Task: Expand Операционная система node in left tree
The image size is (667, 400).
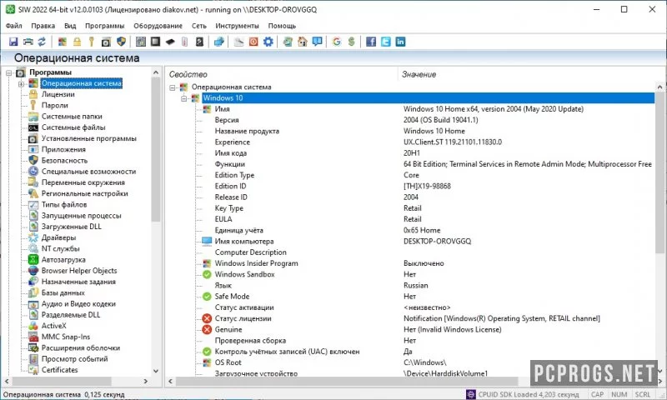Action: pos(21,83)
